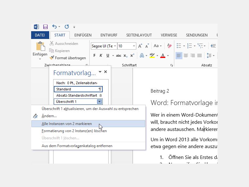Switch to the VERWEISE tab
The width and height of the screenshot is (249, 187).
point(169,35)
